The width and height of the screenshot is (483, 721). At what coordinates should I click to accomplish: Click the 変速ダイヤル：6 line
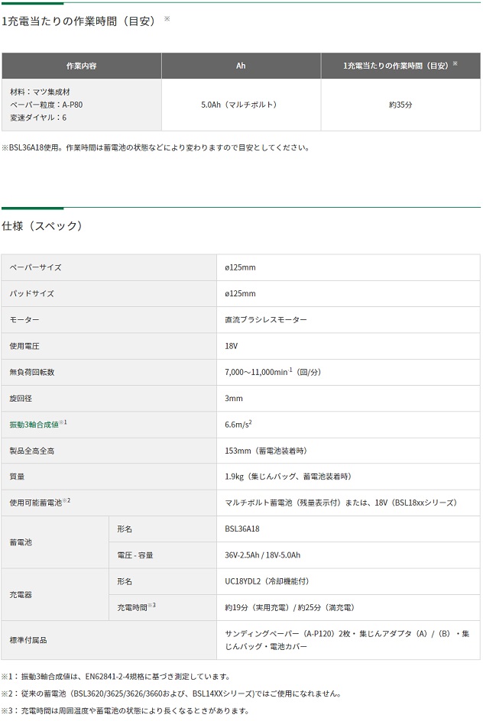click(x=38, y=118)
